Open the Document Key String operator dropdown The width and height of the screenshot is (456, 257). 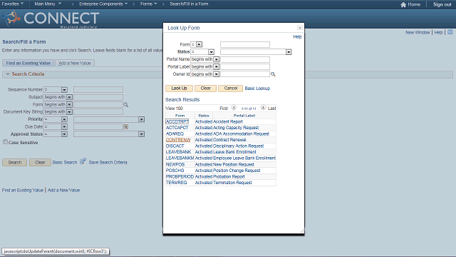click(69, 112)
